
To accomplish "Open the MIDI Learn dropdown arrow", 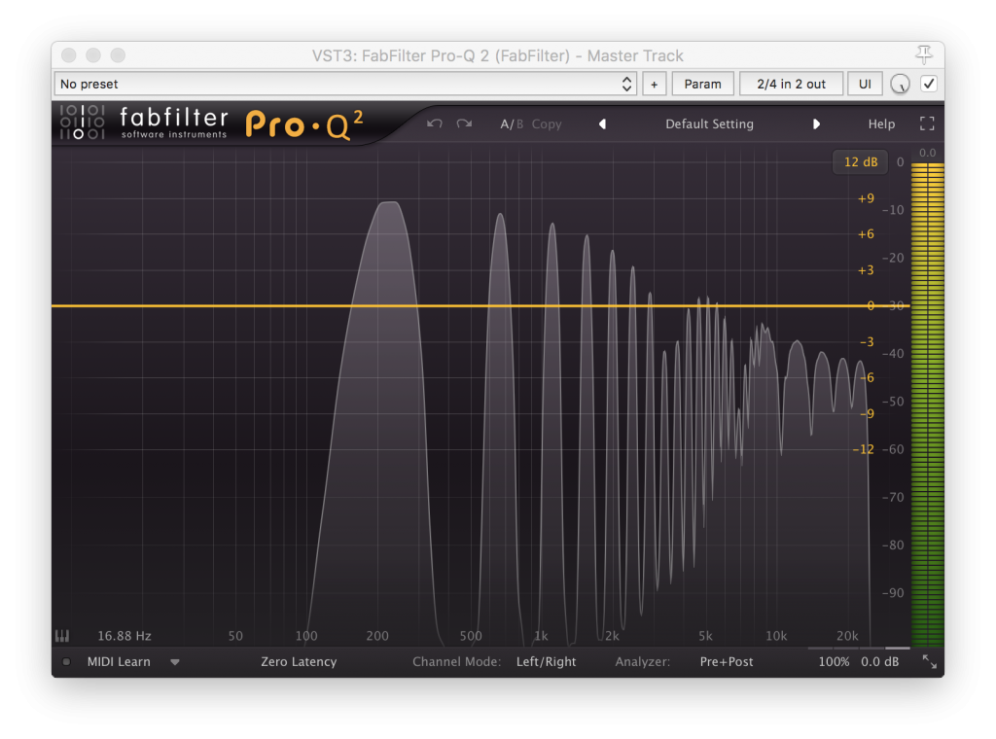I will click(175, 662).
